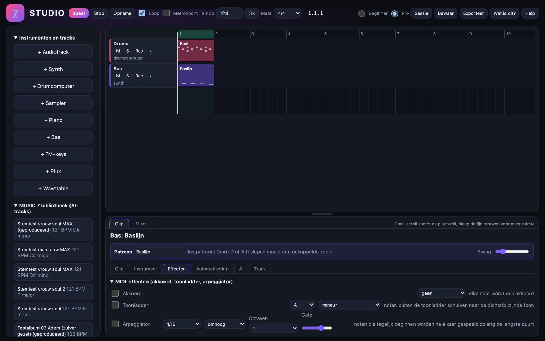This screenshot has width=545, height=341.
Task: Open the Maat 4/4 time signature dropdown
Action: click(x=287, y=13)
